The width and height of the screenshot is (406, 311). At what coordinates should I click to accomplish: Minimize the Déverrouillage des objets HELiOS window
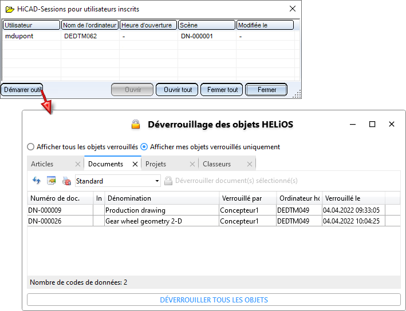[x=353, y=125]
